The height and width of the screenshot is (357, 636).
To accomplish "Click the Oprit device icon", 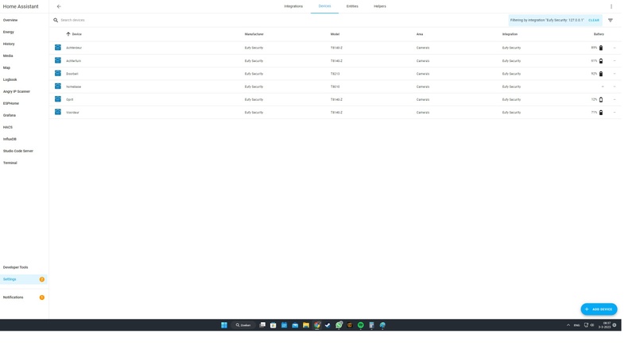I will (58, 99).
